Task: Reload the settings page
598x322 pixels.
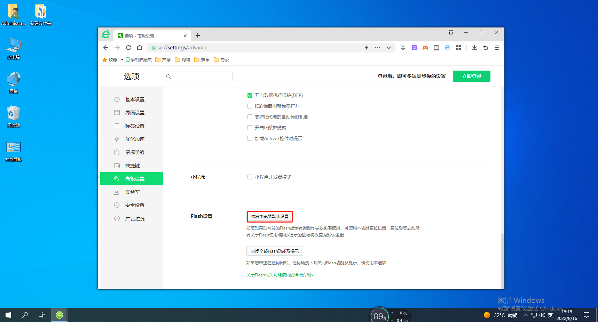Action: (128, 48)
